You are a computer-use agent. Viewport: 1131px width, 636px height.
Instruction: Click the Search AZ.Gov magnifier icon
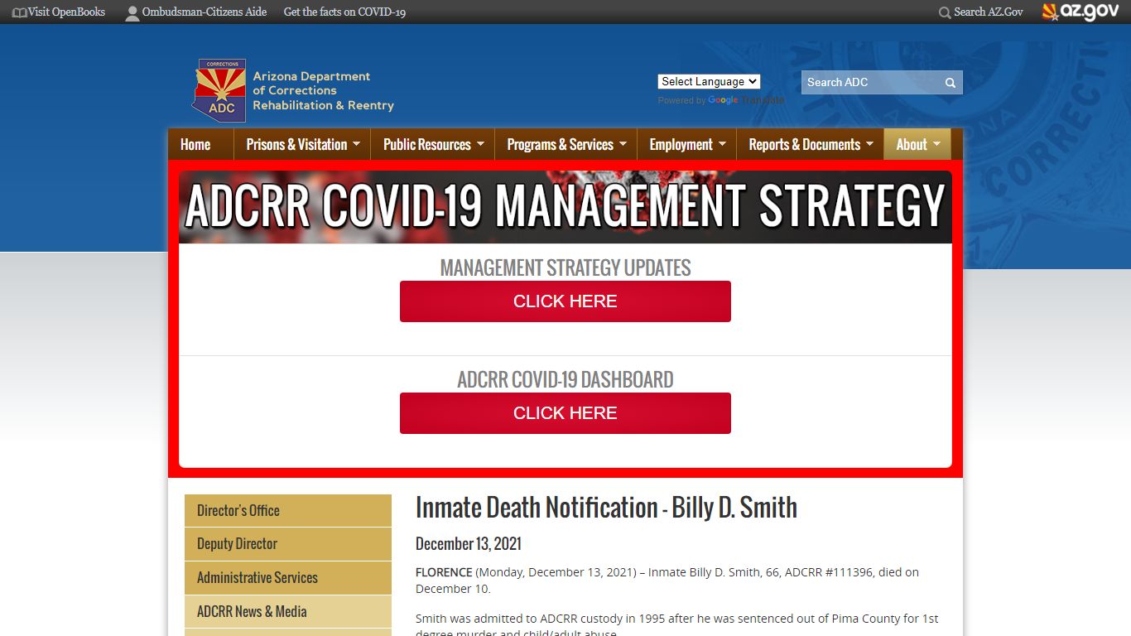tap(945, 12)
